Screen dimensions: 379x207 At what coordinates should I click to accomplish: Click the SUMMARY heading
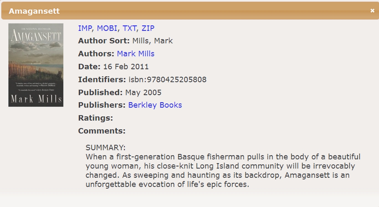(105, 147)
